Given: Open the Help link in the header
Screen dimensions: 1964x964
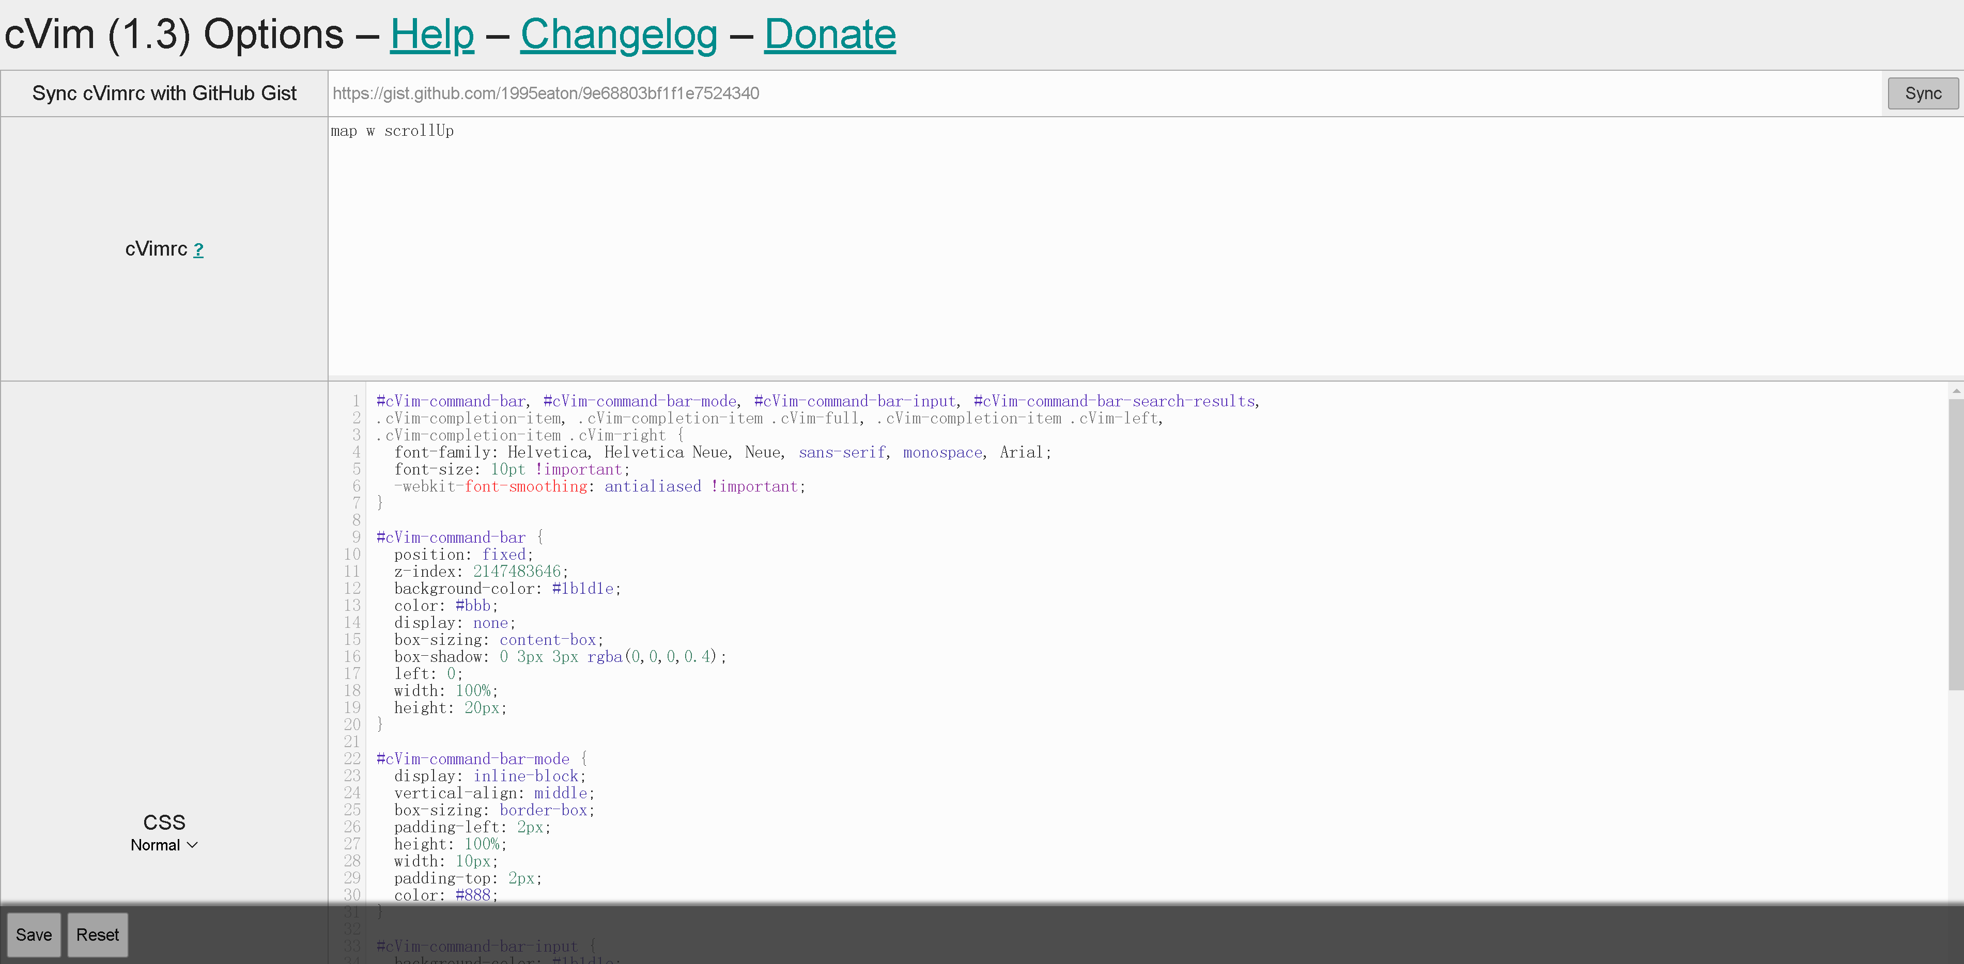Looking at the screenshot, I should (x=431, y=34).
